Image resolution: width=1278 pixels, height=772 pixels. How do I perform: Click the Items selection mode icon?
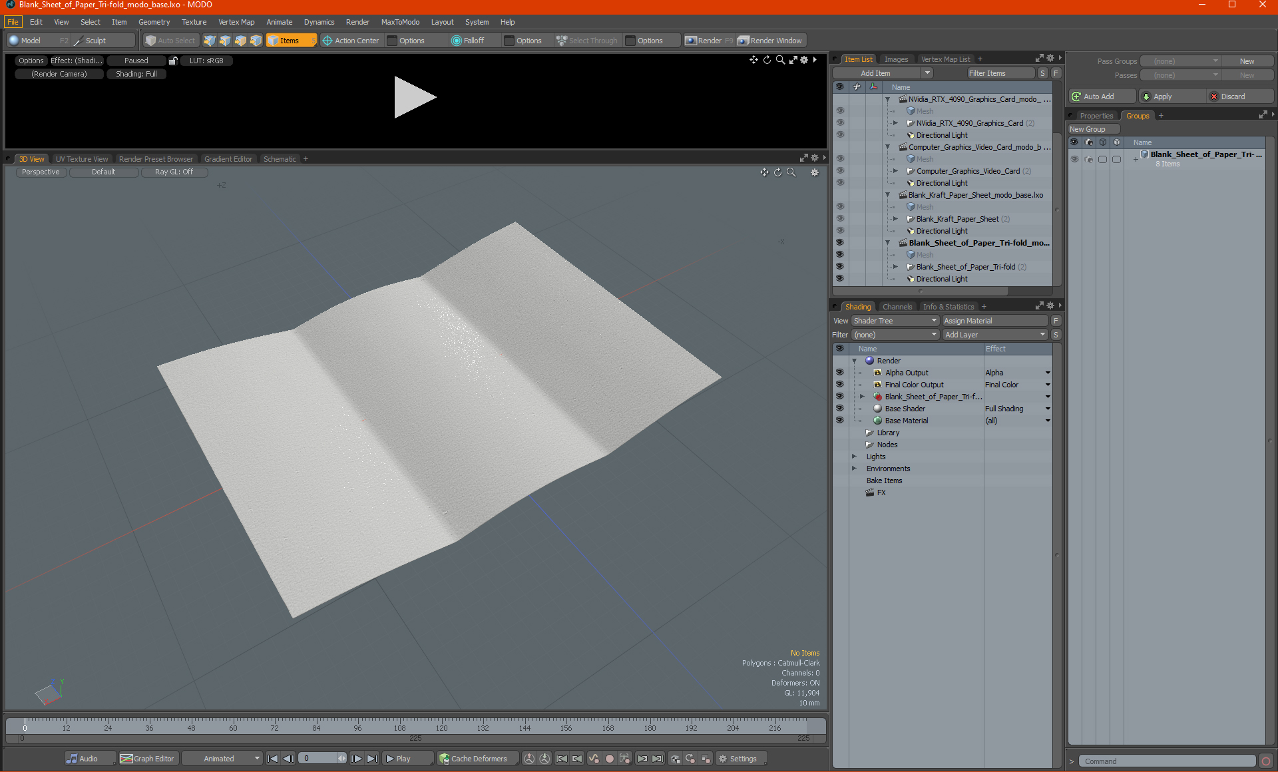pyautogui.click(x=287, y=40)
